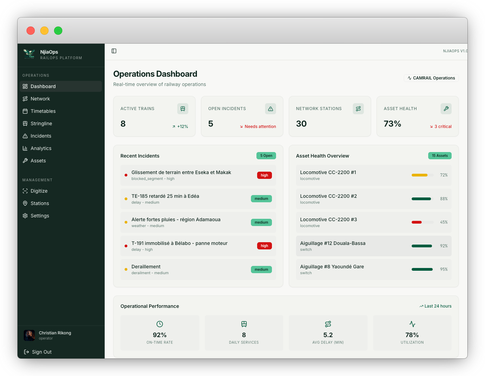Select the Aiguillage #8 Yaoundé Gare name
Viewport: 485px width, 376px height.
[332, 267]
